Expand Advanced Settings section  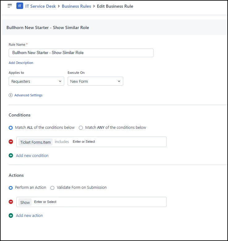(x=28, y=95)
